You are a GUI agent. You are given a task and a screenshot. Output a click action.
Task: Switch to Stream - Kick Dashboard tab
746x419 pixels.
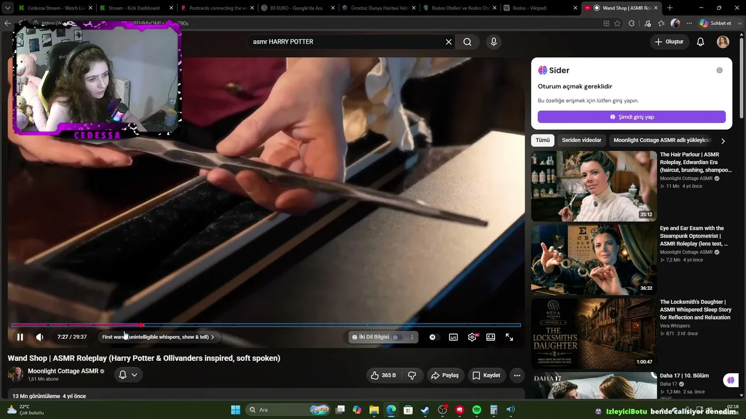click(136, 8)
